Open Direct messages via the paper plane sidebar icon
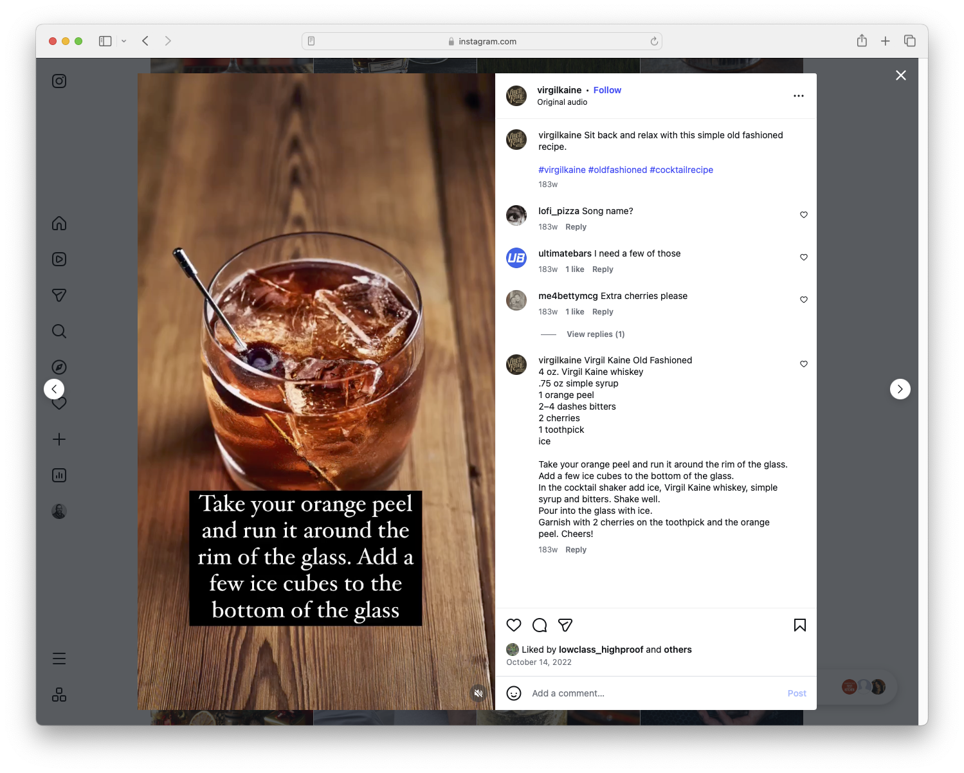964x773 pixels. click(59, 295)
